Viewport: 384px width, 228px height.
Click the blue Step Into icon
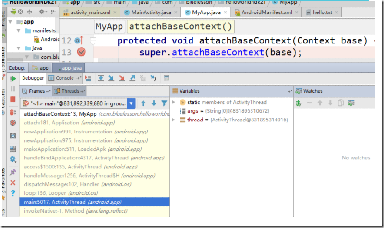pos(111,78)
